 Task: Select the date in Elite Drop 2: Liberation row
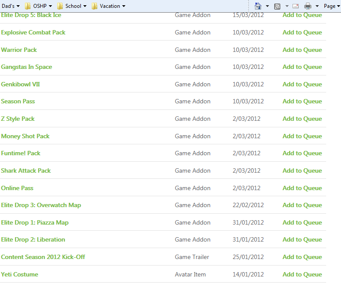tap(248, 239)
